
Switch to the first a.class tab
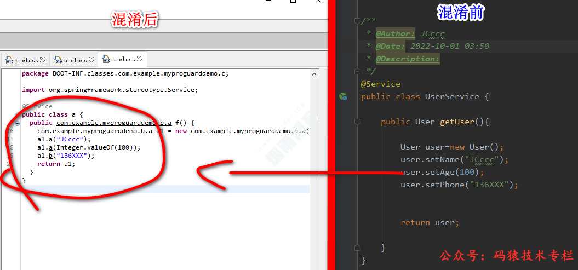click(26, 60)
